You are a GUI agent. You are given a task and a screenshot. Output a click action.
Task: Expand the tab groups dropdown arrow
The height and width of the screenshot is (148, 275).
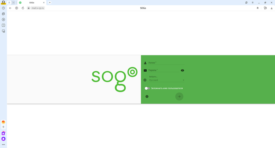tap(13, 2)
